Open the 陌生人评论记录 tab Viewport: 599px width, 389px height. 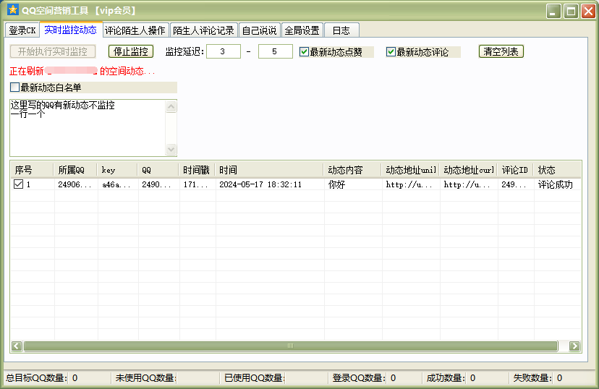tap(203, 30)
